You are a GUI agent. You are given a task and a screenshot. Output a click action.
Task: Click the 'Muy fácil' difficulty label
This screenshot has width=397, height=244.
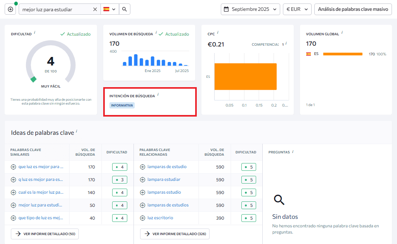pos(50,86)
